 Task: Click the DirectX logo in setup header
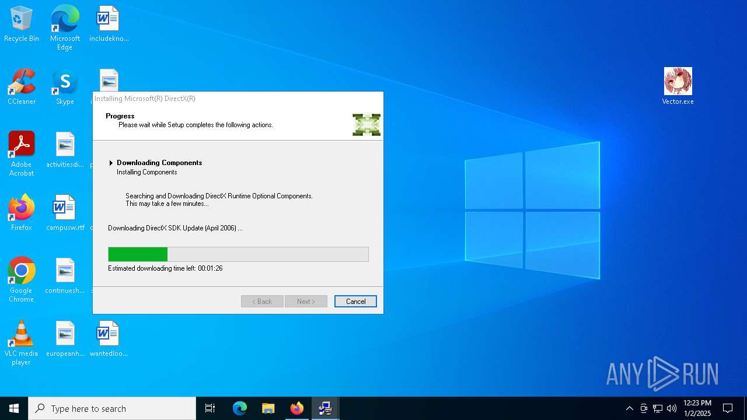[366, 125]
